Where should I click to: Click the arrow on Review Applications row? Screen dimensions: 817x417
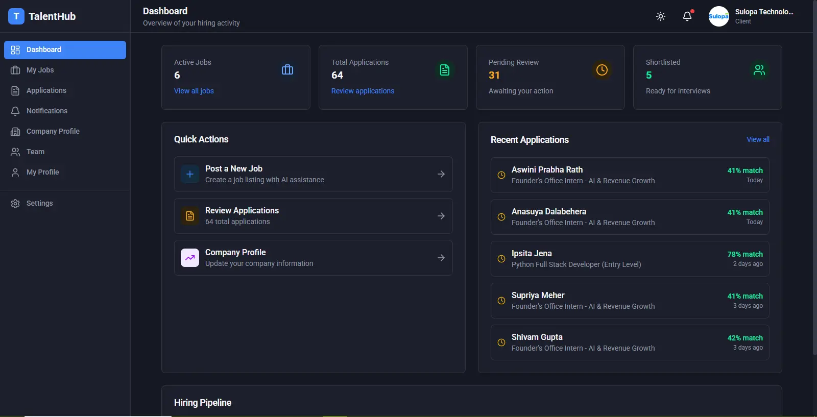pyautogui.click(x=441, y=216)
